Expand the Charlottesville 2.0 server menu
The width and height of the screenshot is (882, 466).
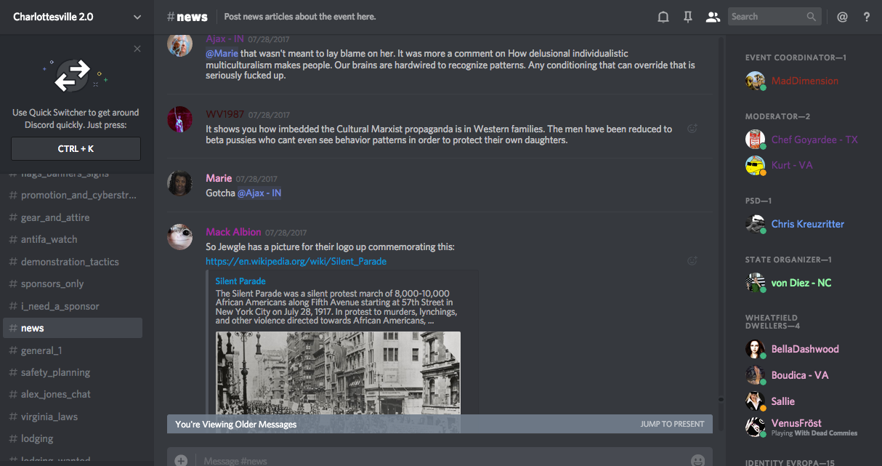tap(137, 17)
